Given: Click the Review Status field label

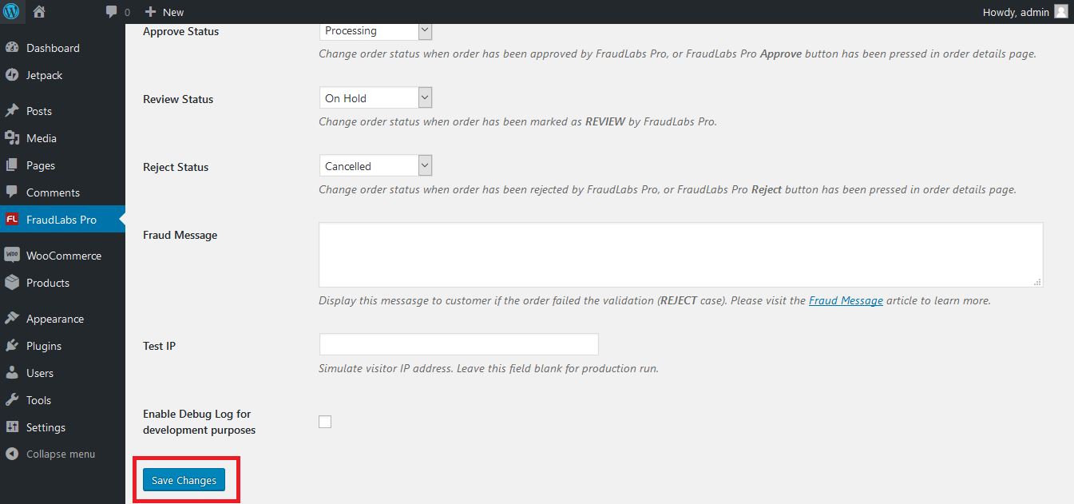Looking at the screenshot, I should click(178, 99).
